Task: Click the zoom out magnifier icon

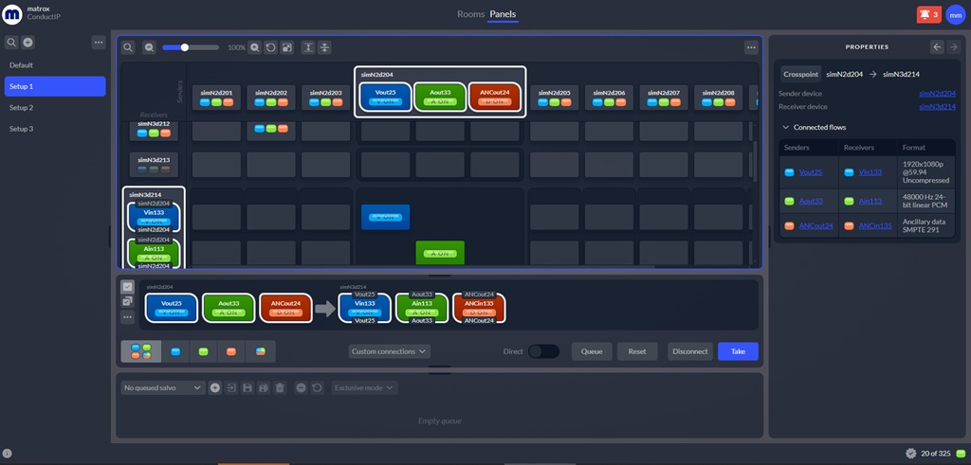Action: pos(149,47)
